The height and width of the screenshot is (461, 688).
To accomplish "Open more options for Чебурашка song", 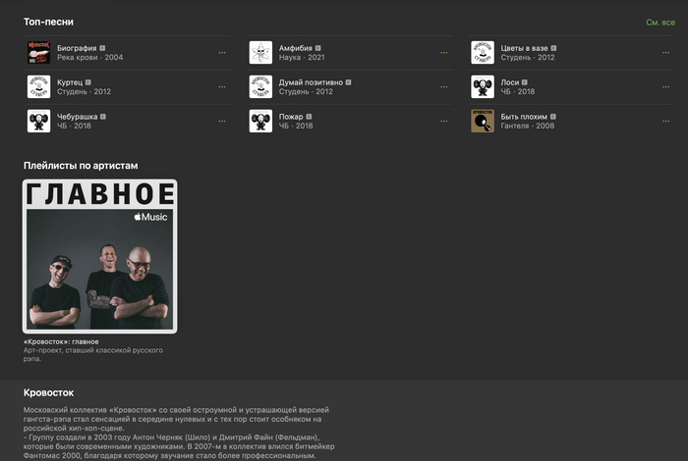I will click(x=222, y=121).
